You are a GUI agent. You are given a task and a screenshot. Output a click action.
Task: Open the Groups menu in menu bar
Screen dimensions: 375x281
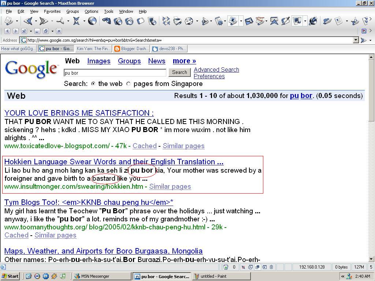pos(73,11)
